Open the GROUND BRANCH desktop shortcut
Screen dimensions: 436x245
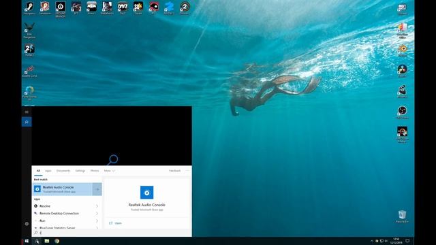click(61, 10)
